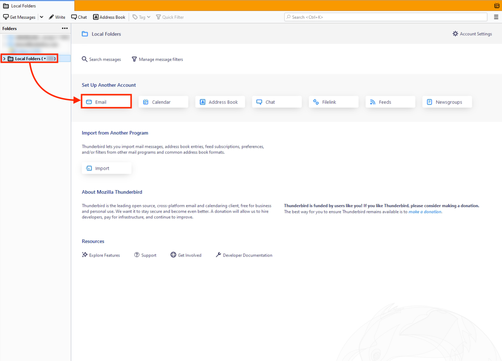Set up a Filelink account
The height and width of the screenshot is (361, 502).
tap(333, 102)
